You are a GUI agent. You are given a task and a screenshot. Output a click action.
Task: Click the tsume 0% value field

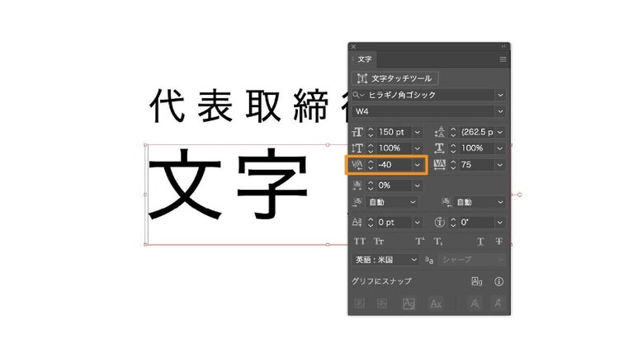point(393,186)
